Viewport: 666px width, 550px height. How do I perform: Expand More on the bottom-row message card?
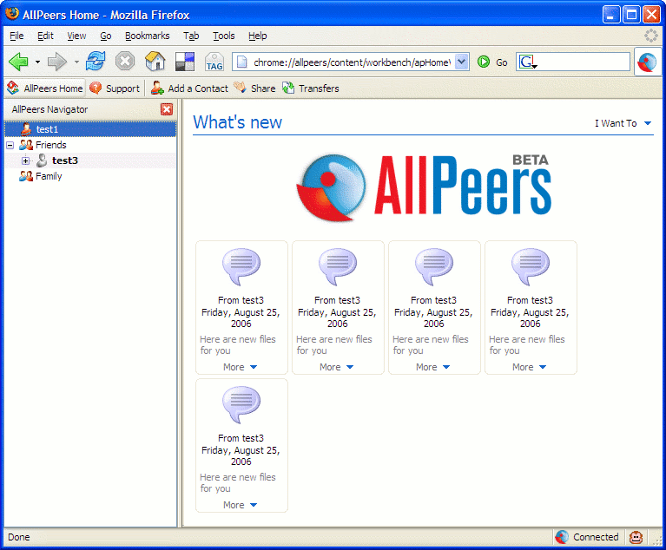241,505
